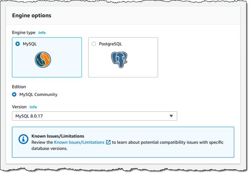The height and width of the screenshot is (174, 250).
Task: Choose the MySQL Community edition radio button
Action: pyautogui.click(x=14, y=94)
